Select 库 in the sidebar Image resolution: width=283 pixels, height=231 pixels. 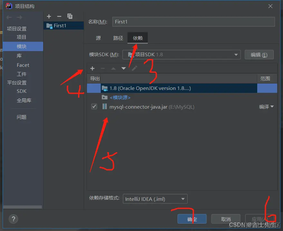[x=19, y=56]
